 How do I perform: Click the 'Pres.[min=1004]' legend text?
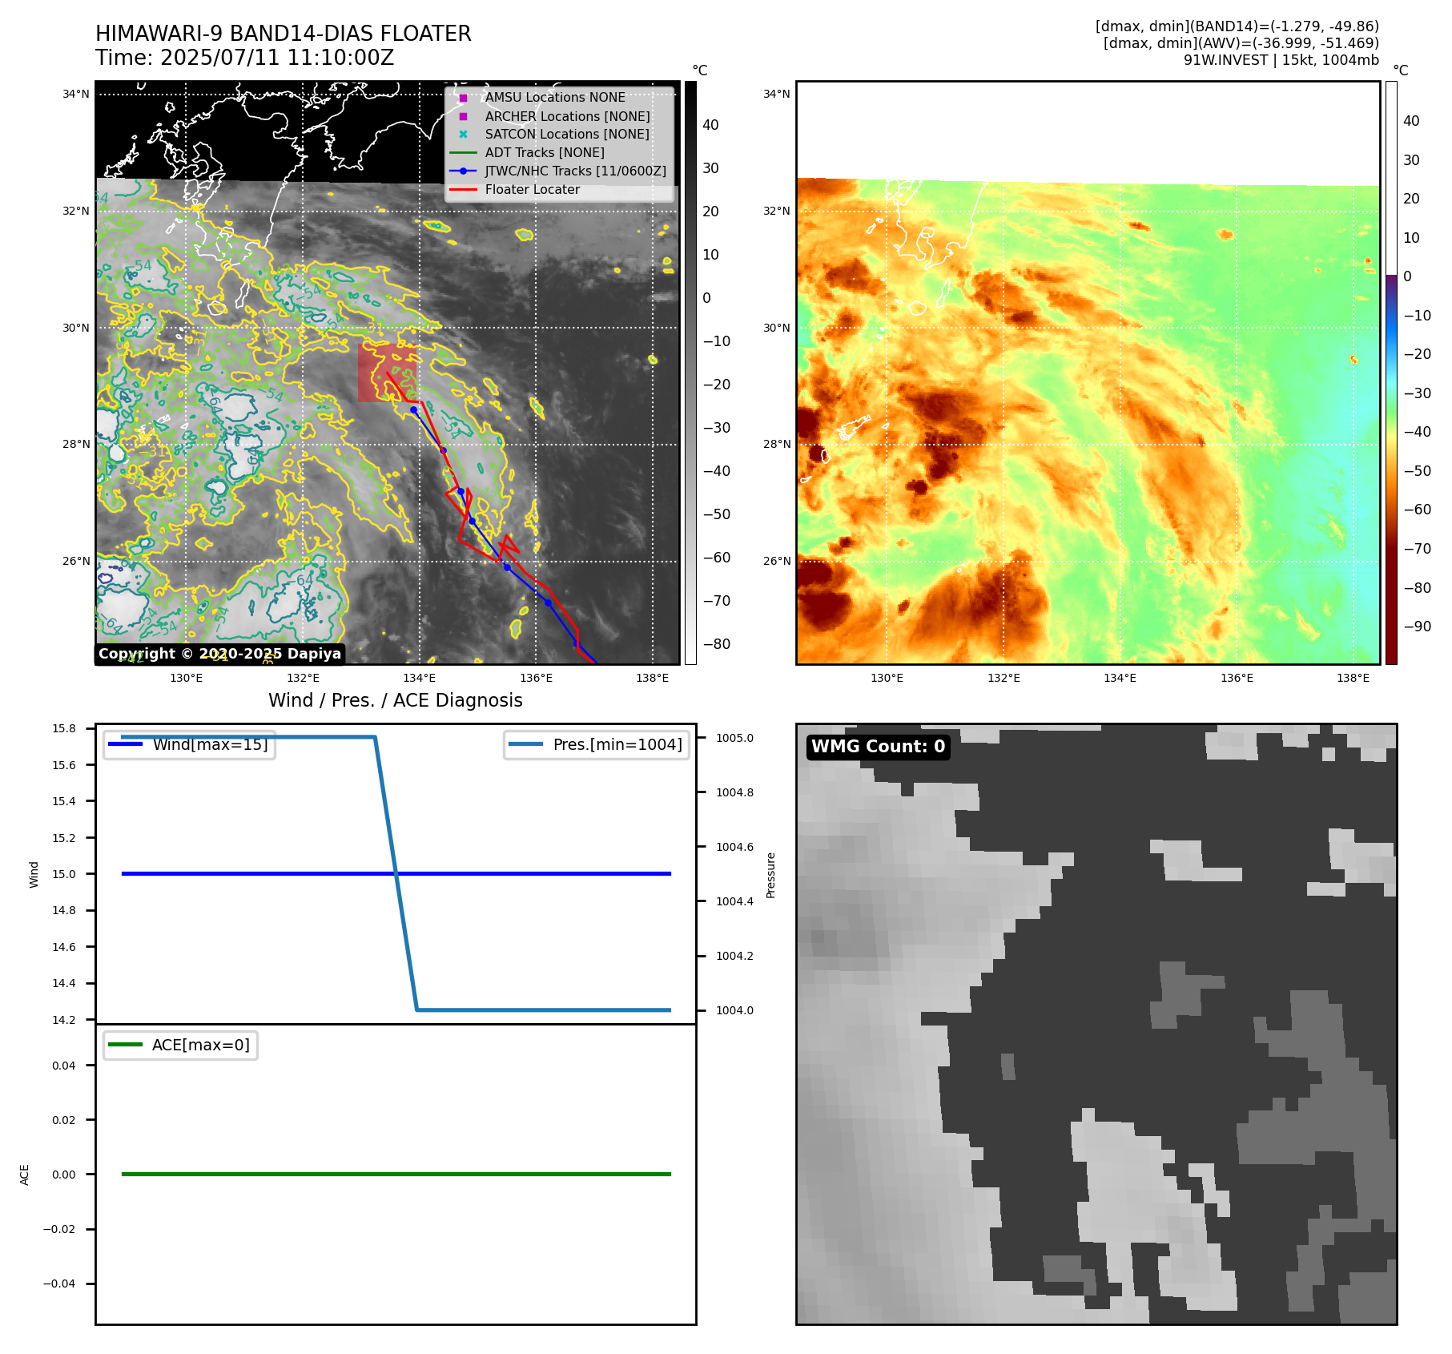click(x=617, y=744)
